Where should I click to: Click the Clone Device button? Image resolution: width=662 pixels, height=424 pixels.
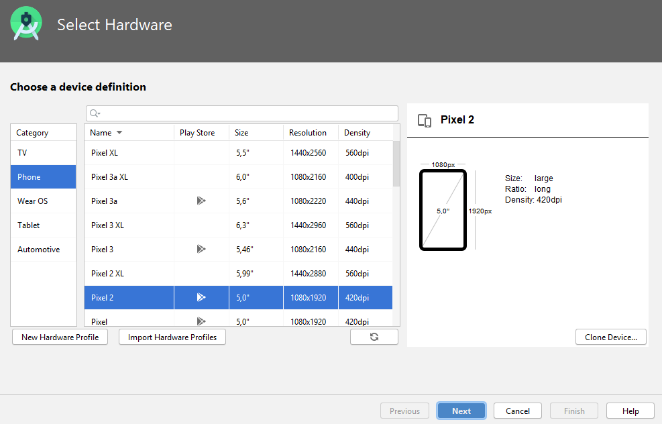pos(611,337)
